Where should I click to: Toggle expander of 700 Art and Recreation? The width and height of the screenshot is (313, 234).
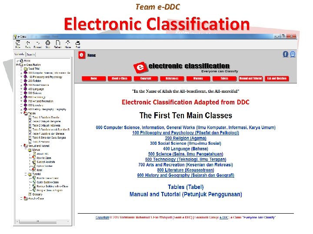tap(21, 101)
